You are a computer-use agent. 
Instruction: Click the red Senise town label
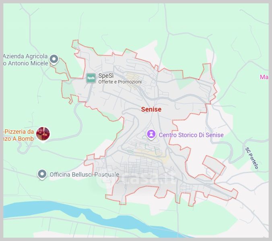[151, 109]
